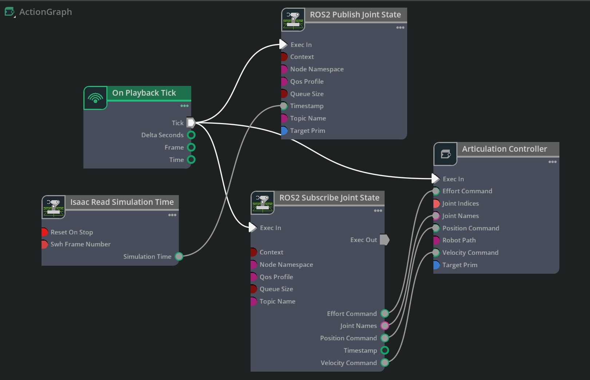The height and width of the screenshot is (380, 590).
Task: Click the ROS2 Publish Joint State node icon
Action: tap(293, 20)
